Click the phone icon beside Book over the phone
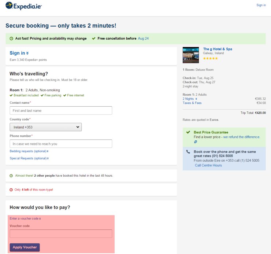Viewport: 271px width, 254px height. tap(188, 152)
